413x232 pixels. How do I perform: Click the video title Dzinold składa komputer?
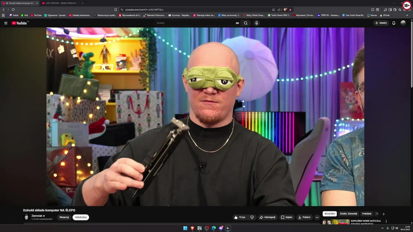49,210
